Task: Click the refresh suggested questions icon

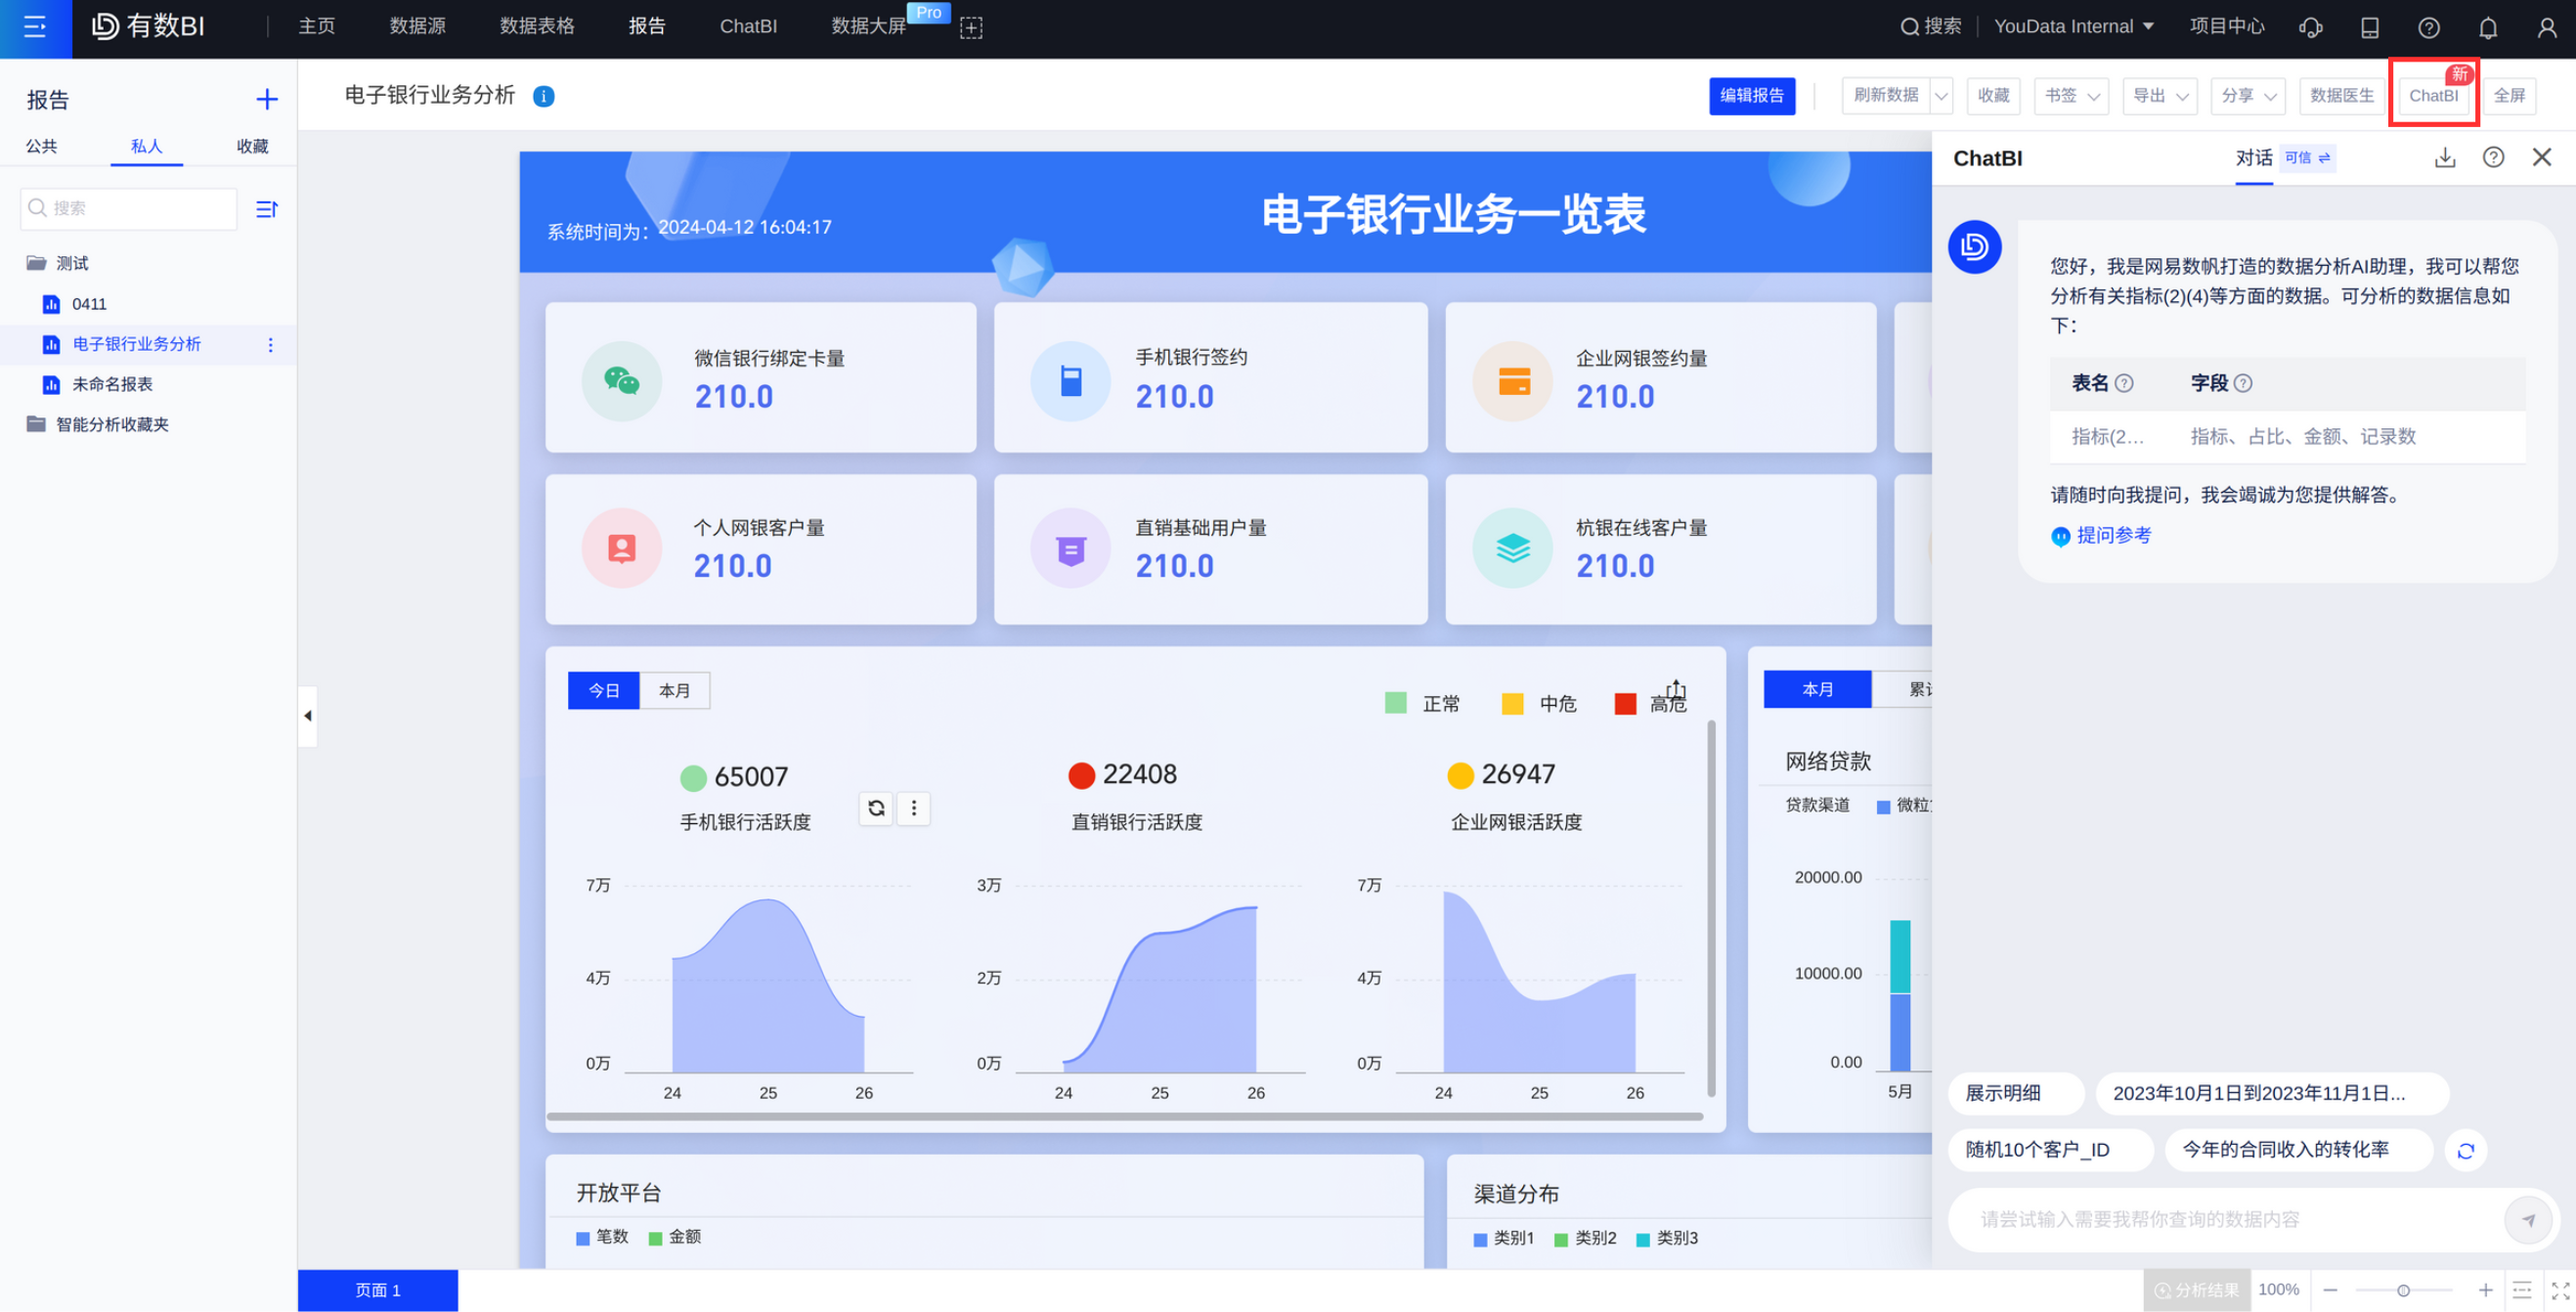Action: pyautogui.click(x=2465, y=1150)
